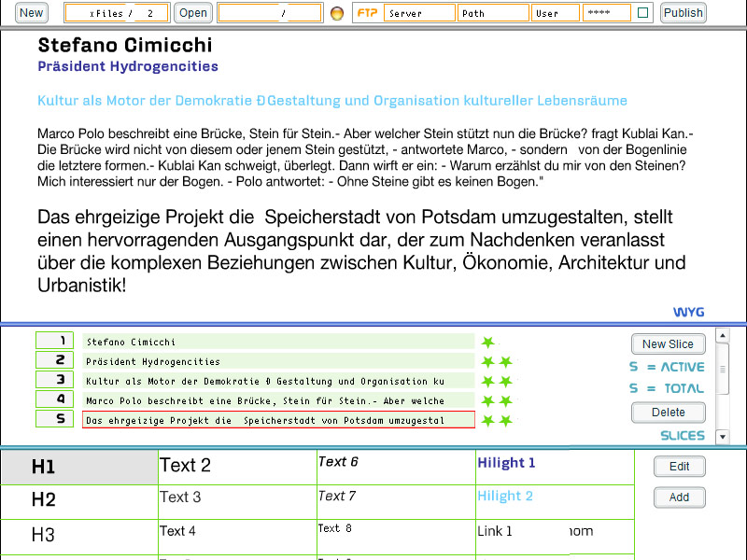This screenshot has width=747, height=560.
Task: Select slice number 5 box
Action: click(x=54, y=418)
